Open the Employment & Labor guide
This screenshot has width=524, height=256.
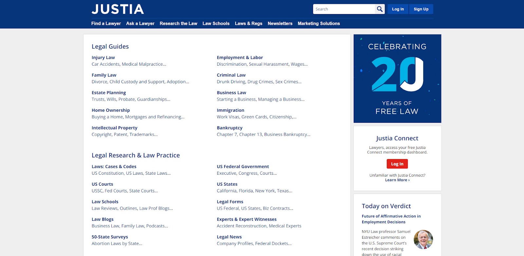pyautogui.click(x=240, y=57)
